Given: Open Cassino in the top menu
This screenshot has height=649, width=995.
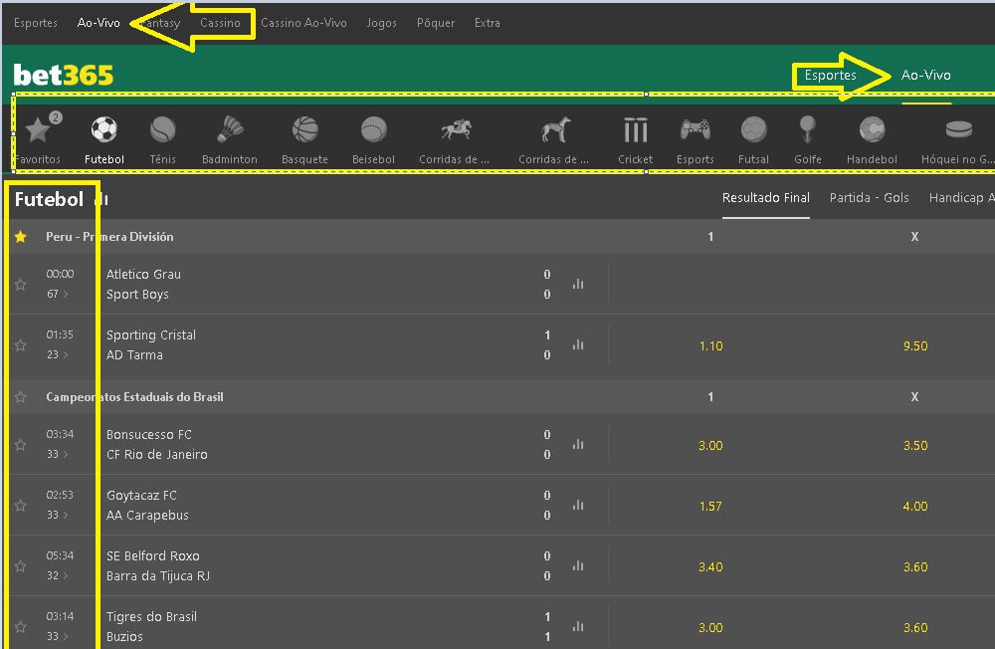Looking at the screenshot, I should click(220, 23).
